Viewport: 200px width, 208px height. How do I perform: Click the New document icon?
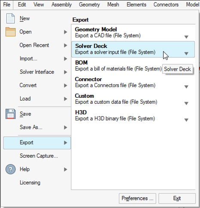coord(10,18)
